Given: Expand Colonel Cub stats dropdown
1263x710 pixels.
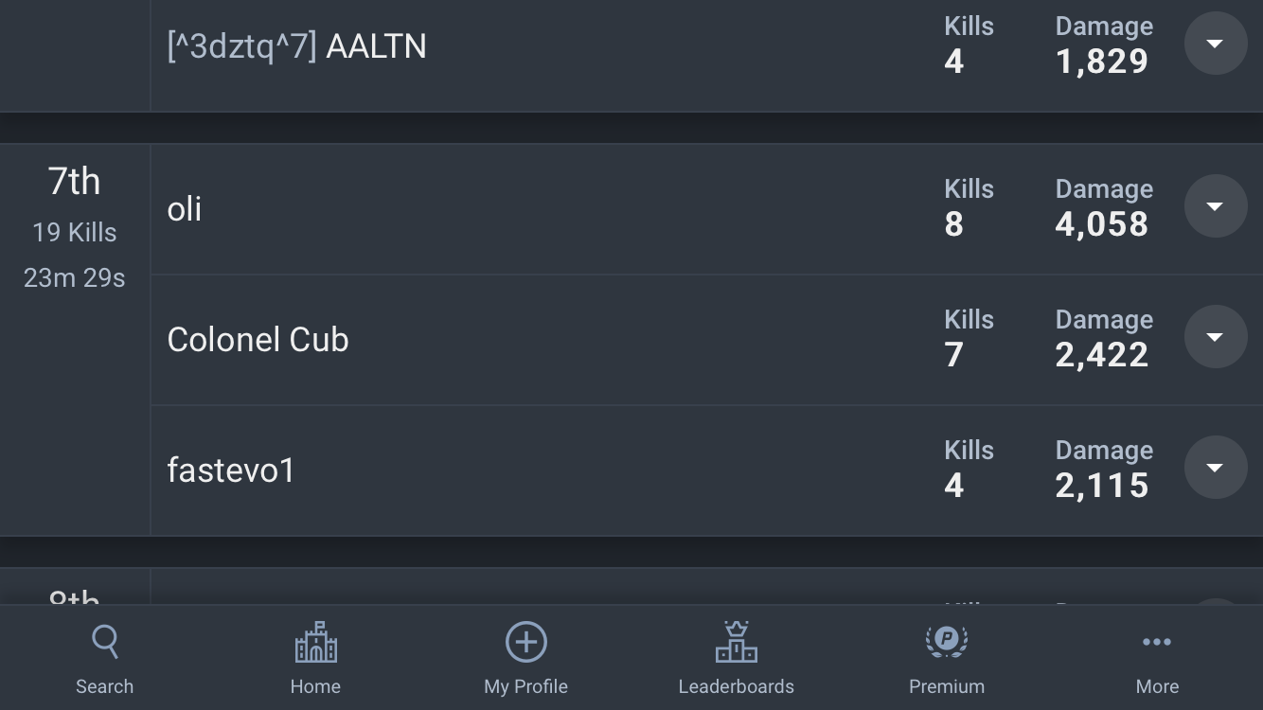Looking at the screenshot, I should click(1216, 337).
